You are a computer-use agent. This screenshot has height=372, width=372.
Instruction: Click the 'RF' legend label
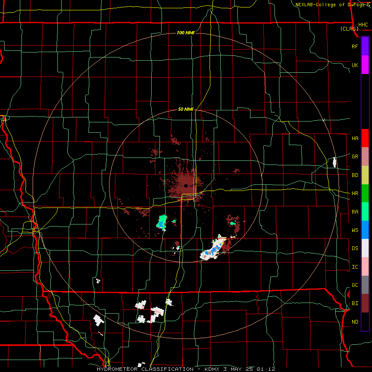tap(355, 46)
